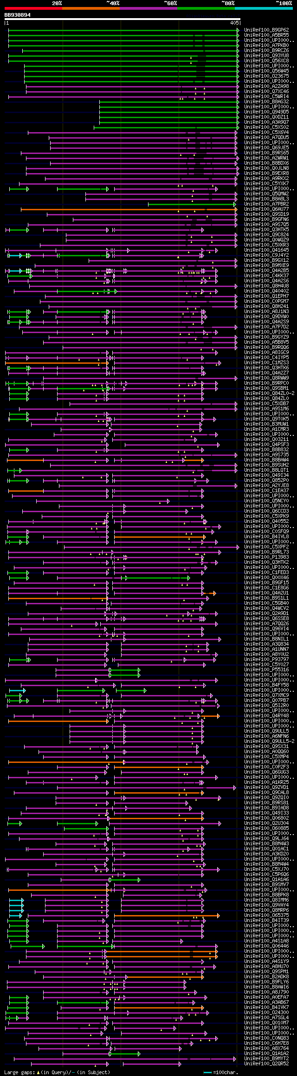Pick the UniRef100_Q69JE5 label
Viewport: 297px width, 1076px height.
point(266,147)
